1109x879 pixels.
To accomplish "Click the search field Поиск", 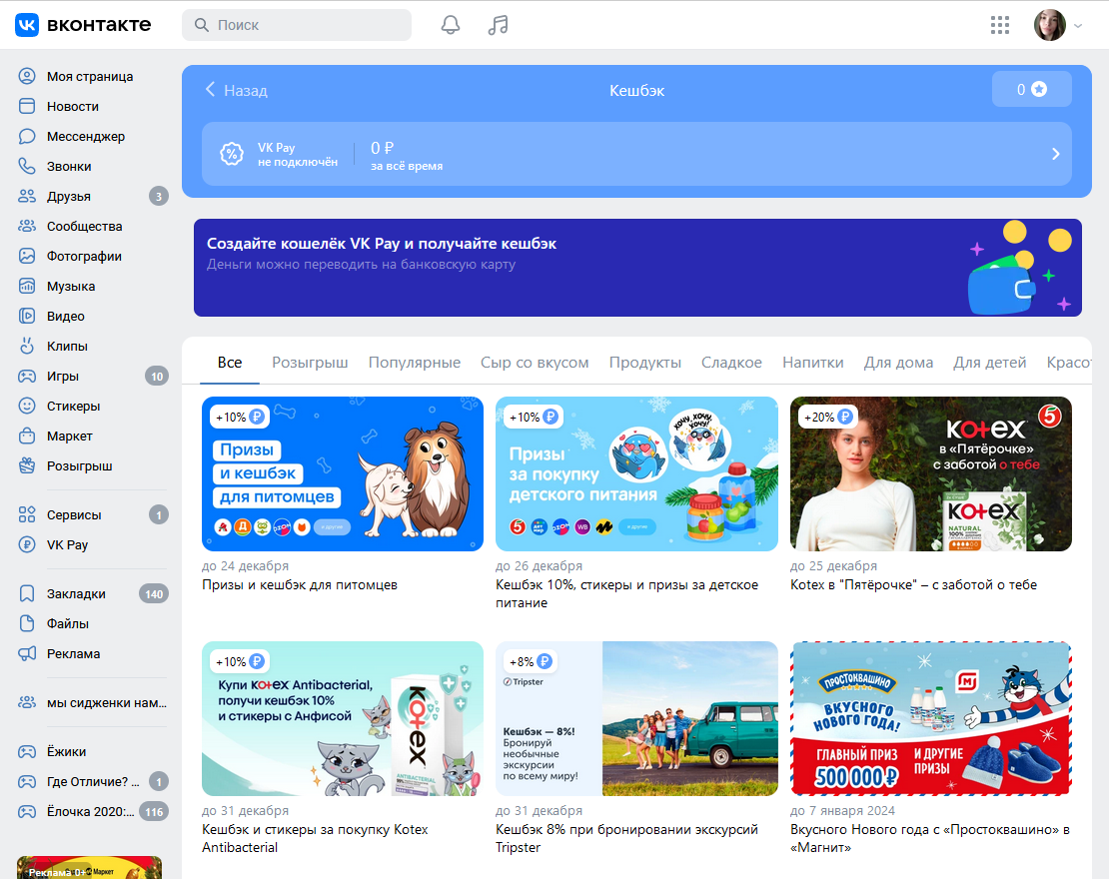I will [297, 25].
